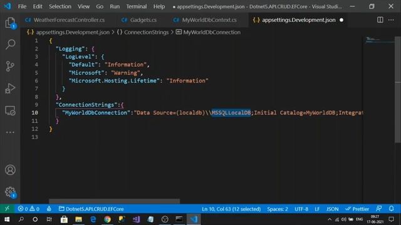The width and height of the screenshot is (401, 225).
Task: Open the Explorer view in activity bar
Action: pyautogui.click(x=10, y=23)
